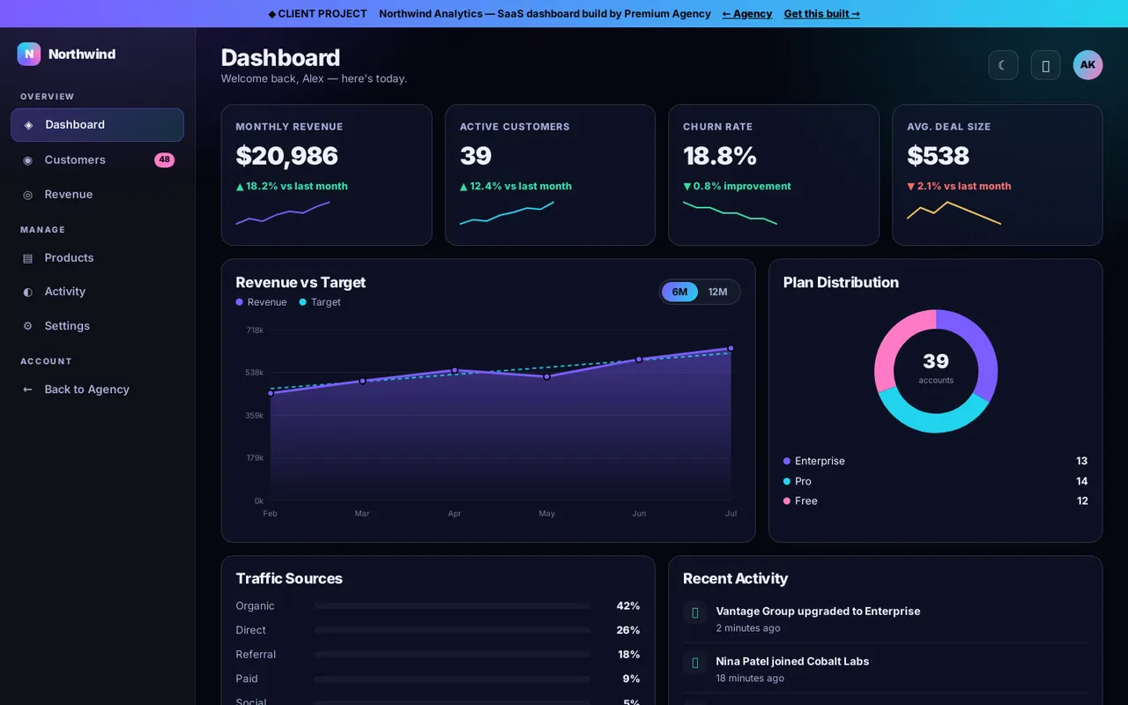Click the Free plan legend dot
This screenshot has width=1128, height=705.
click(x=787, y=501)
